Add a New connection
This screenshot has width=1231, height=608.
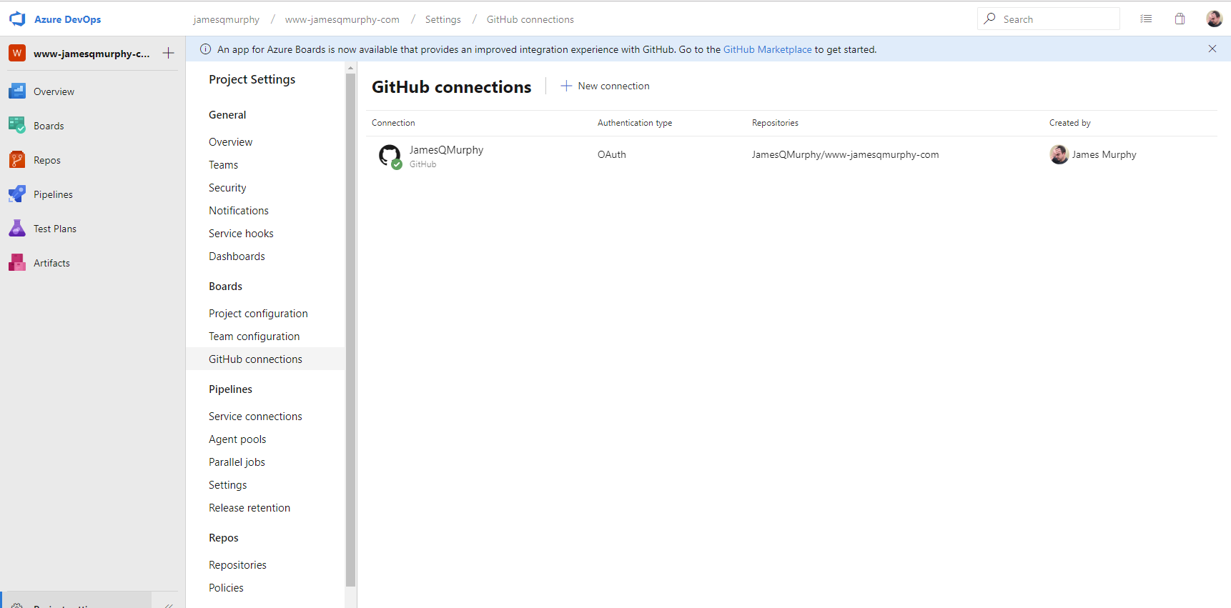[x=605, y=86]
